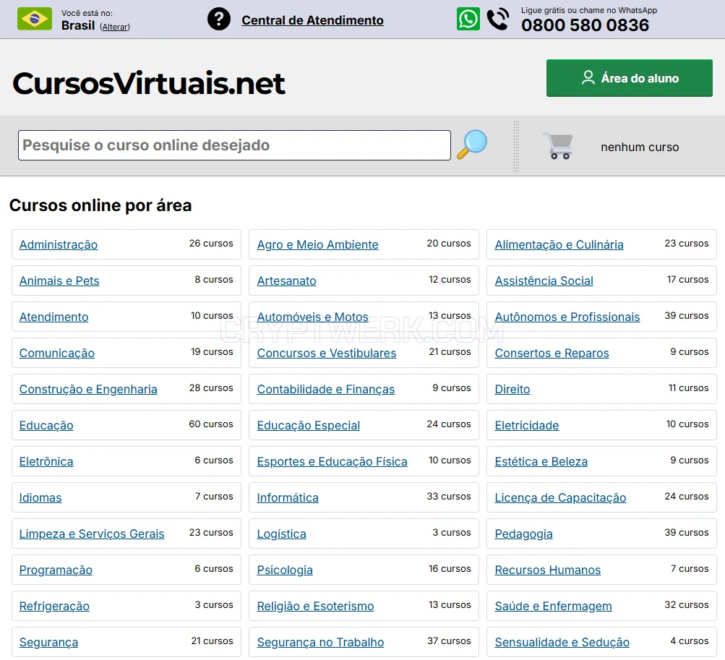Select Construção e Engenharia link

point(88,390)
